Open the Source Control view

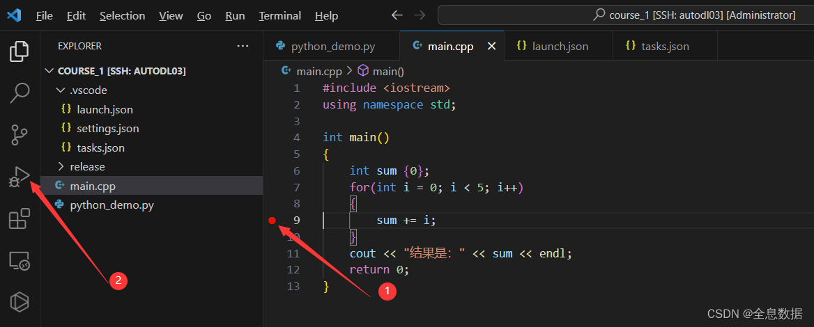[20, 135]
